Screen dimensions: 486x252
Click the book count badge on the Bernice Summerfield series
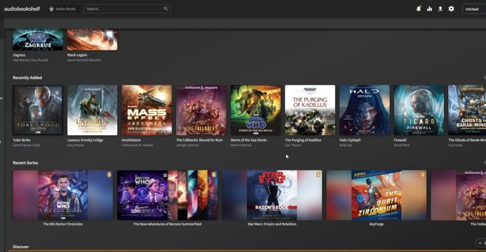click(x=213, y=175)
